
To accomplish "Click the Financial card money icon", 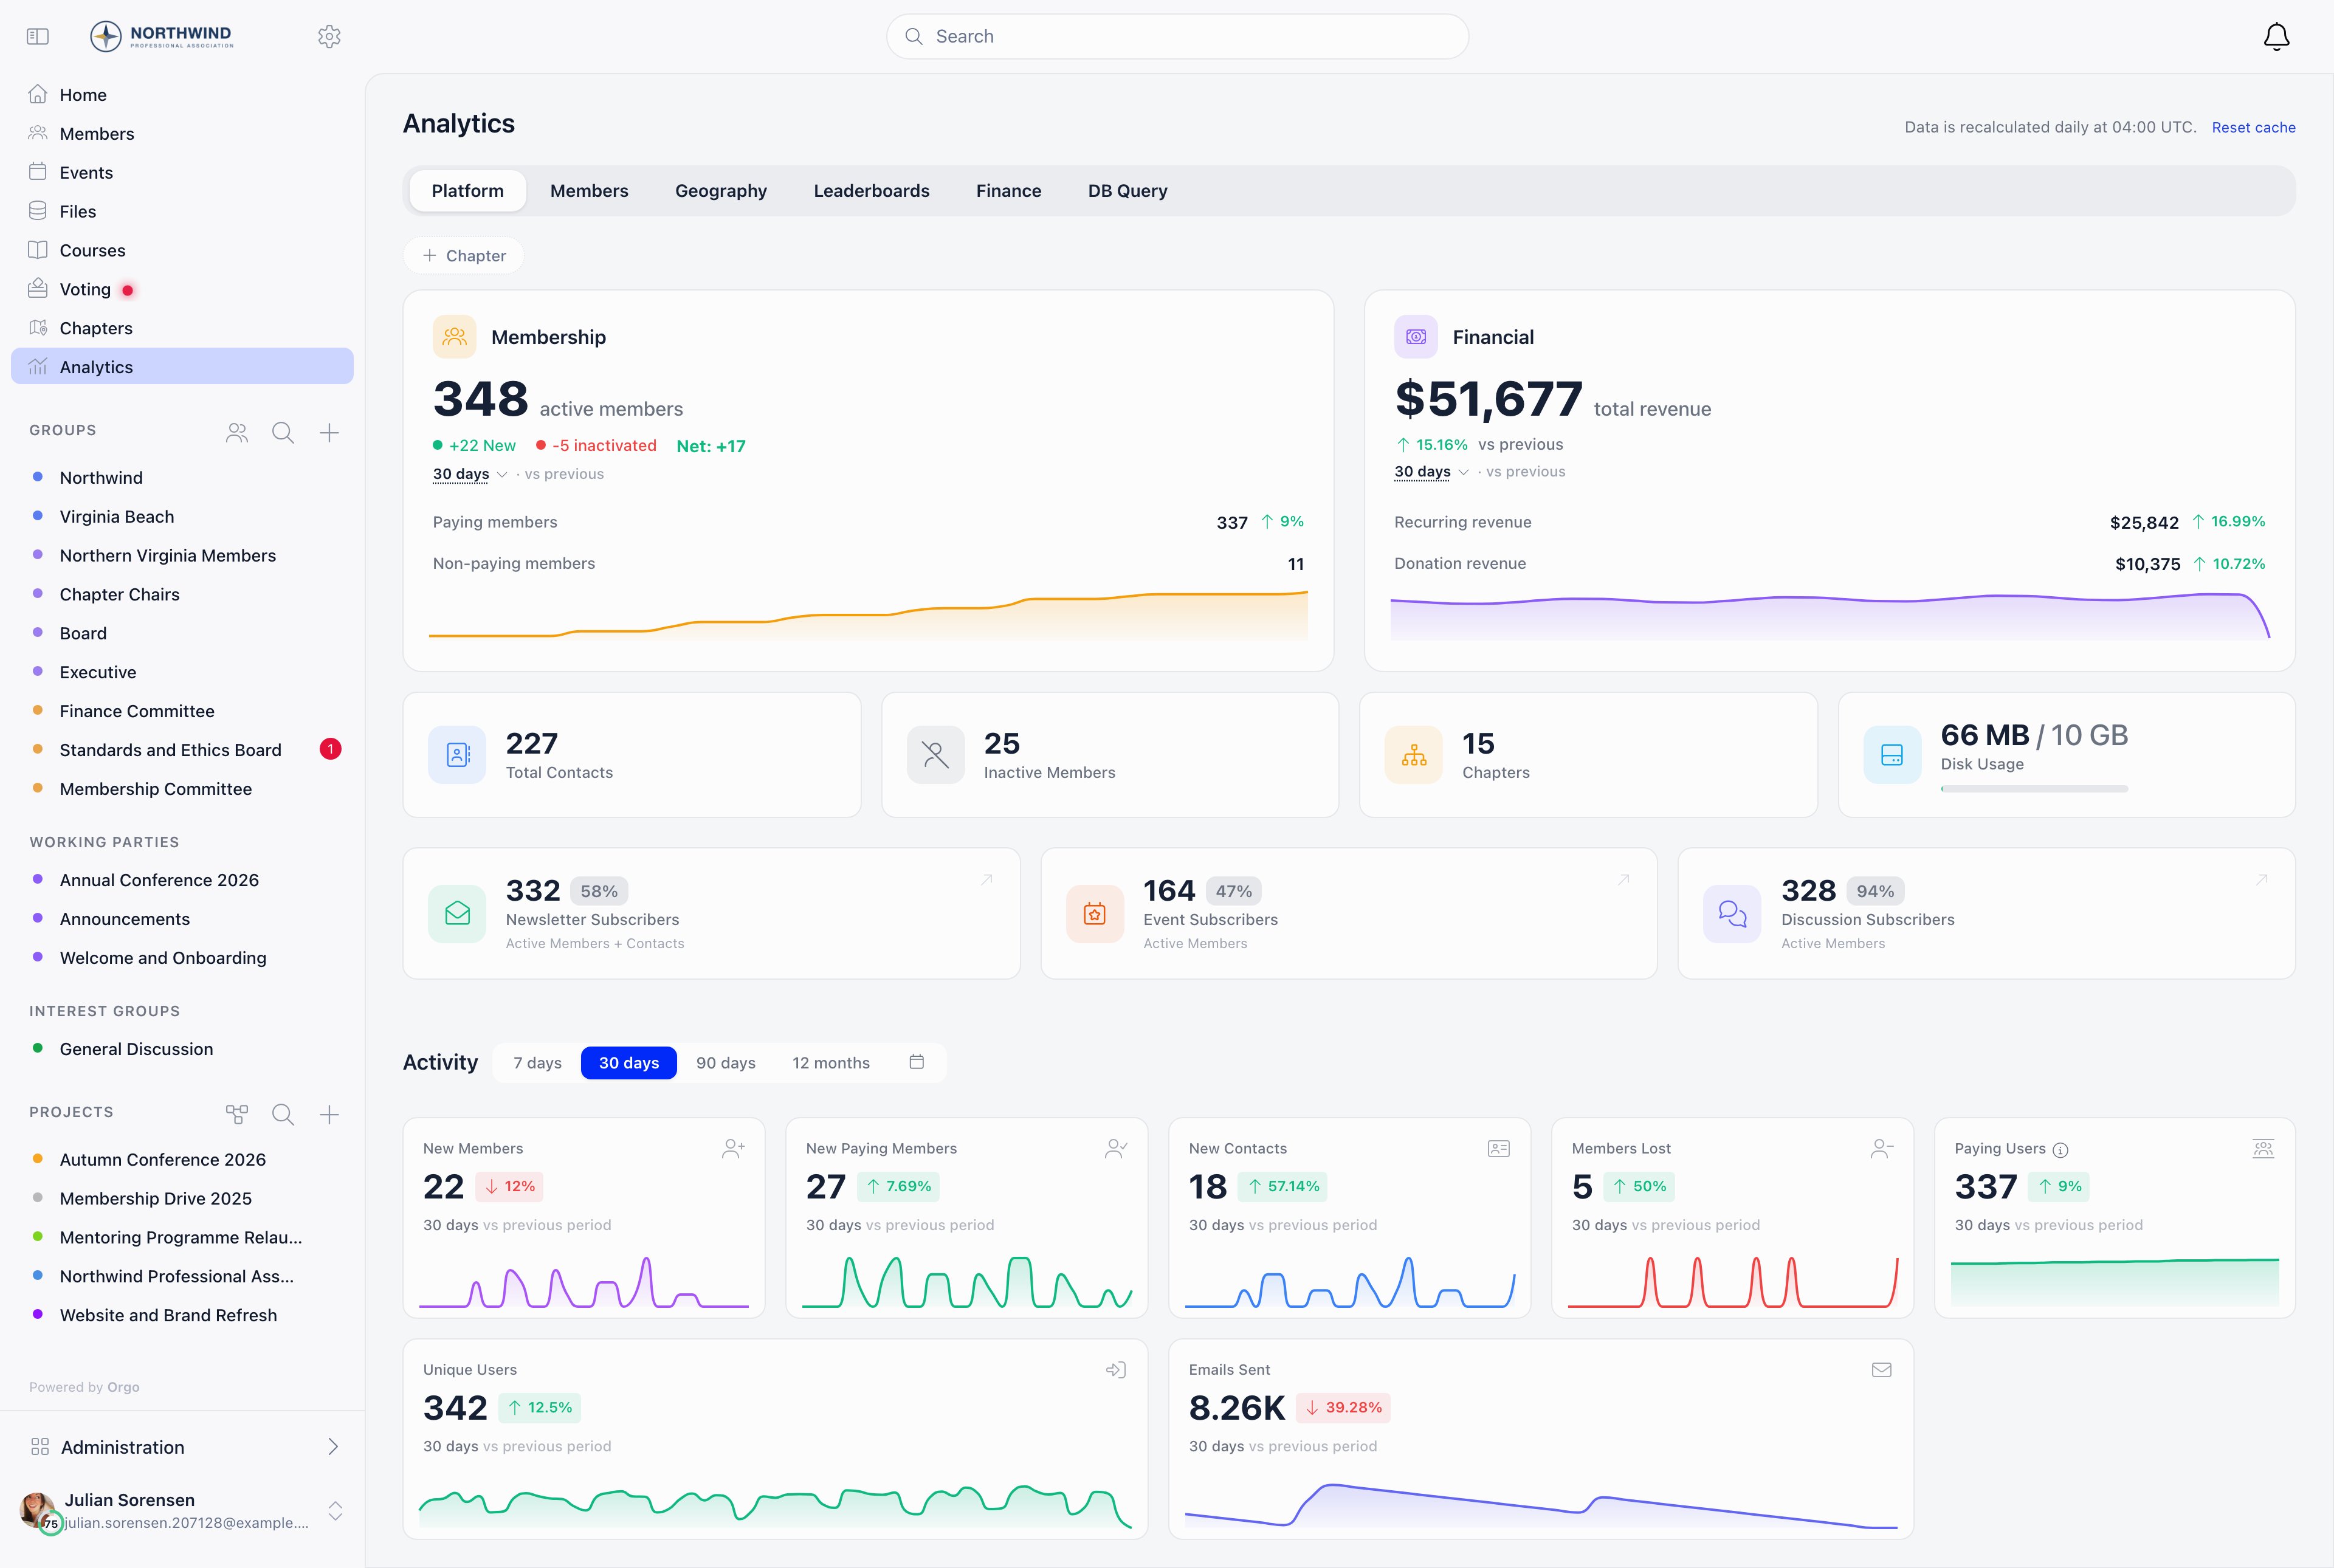I will point(1415,337).
